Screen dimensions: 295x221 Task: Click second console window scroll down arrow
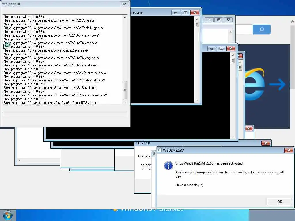point(233,136)
